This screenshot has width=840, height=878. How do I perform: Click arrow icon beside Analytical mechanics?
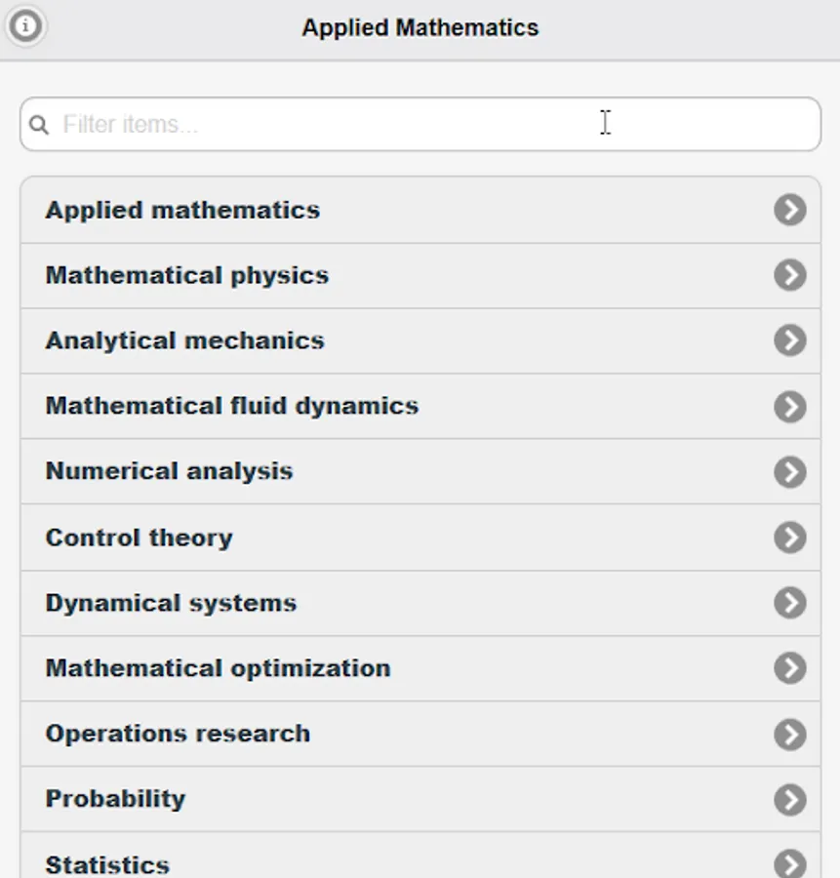click(790, 340)
